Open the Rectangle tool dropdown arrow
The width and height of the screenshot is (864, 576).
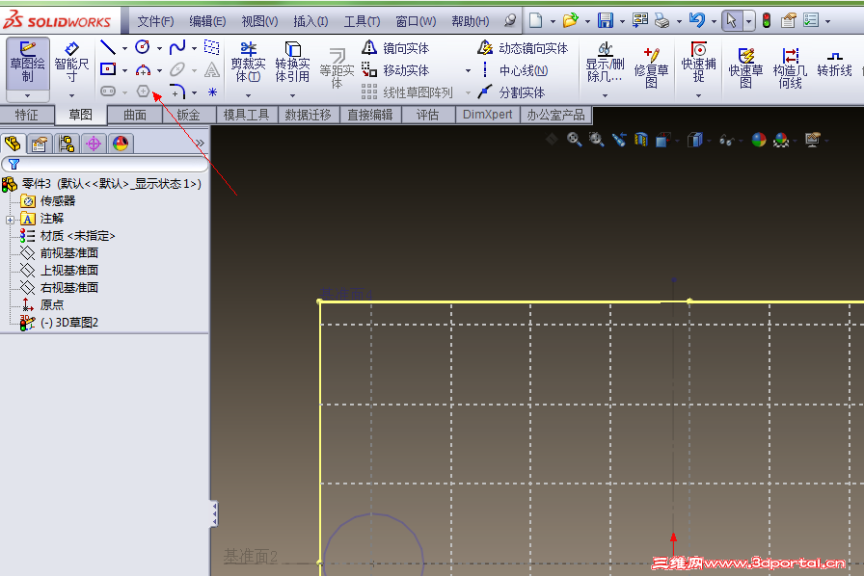click(124, 70)
